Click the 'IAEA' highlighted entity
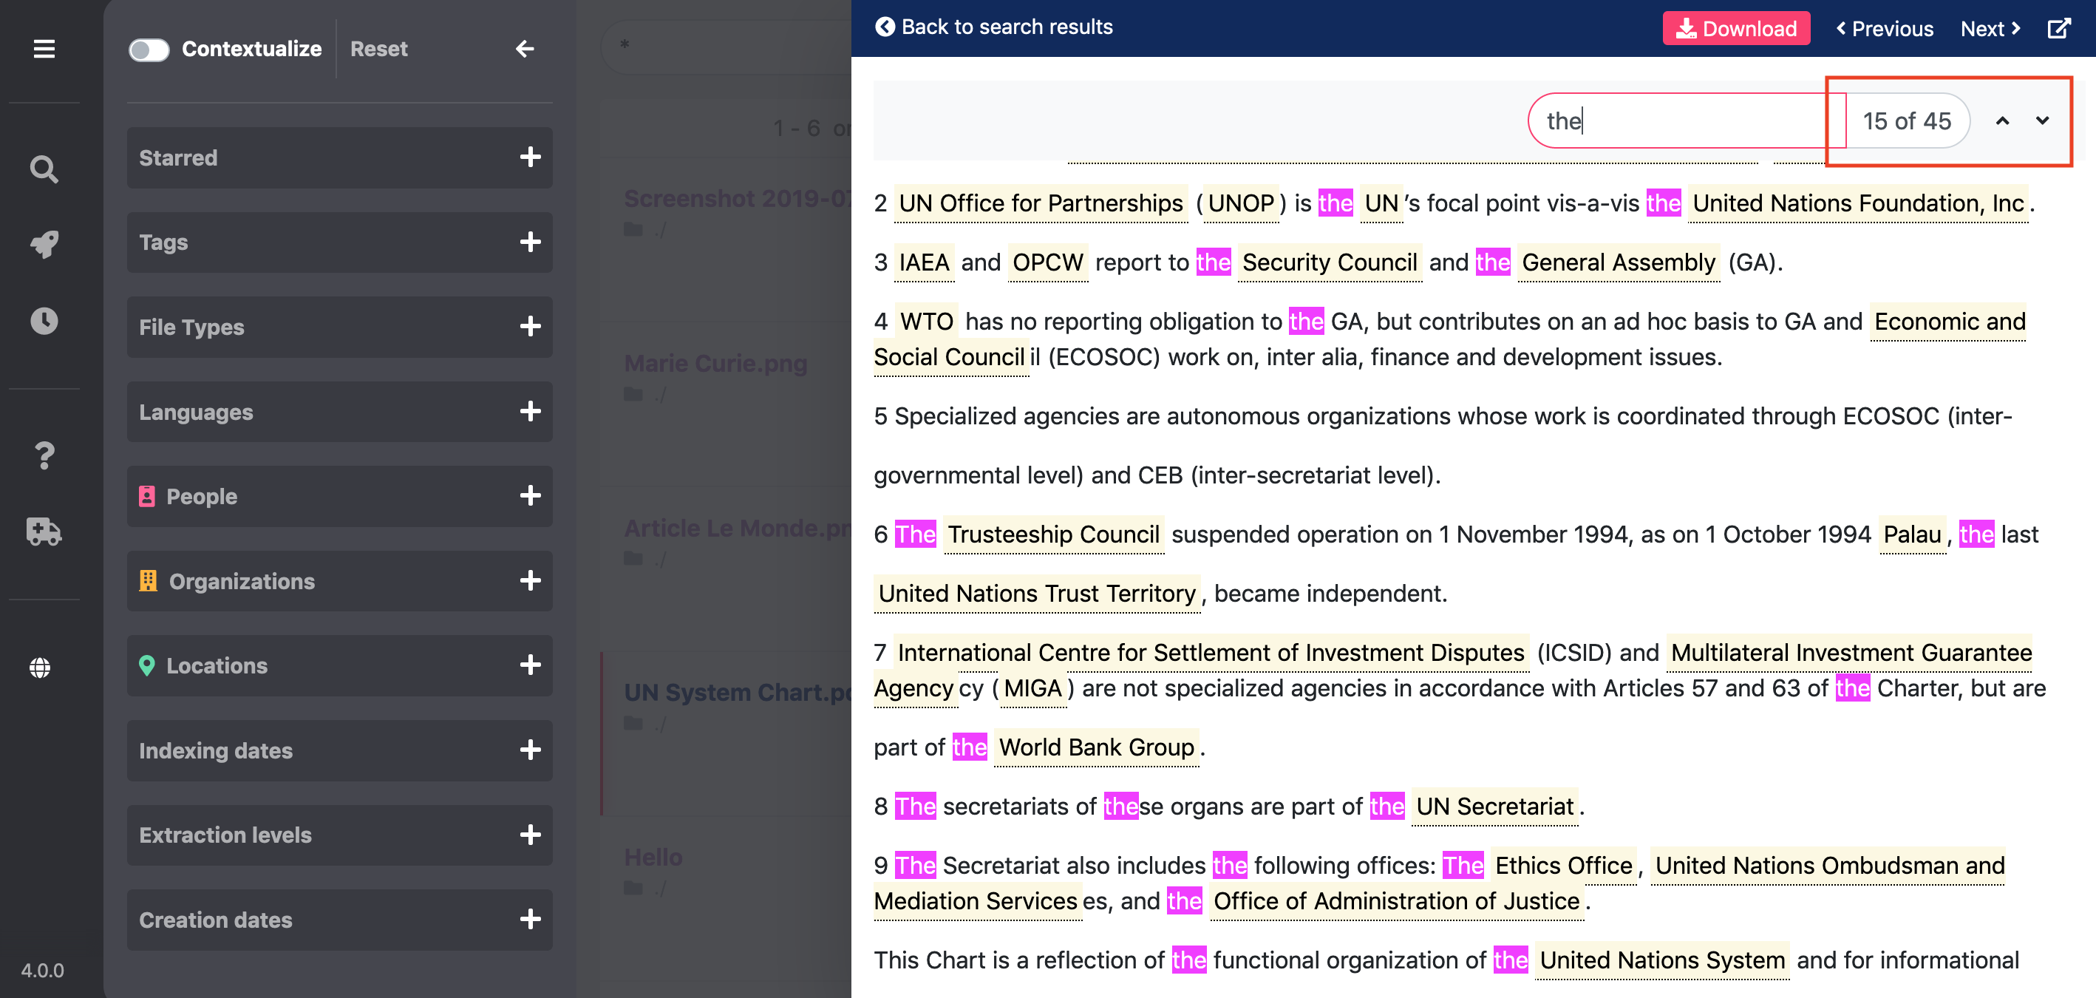Screen dimensions: 2096x998 924,262
